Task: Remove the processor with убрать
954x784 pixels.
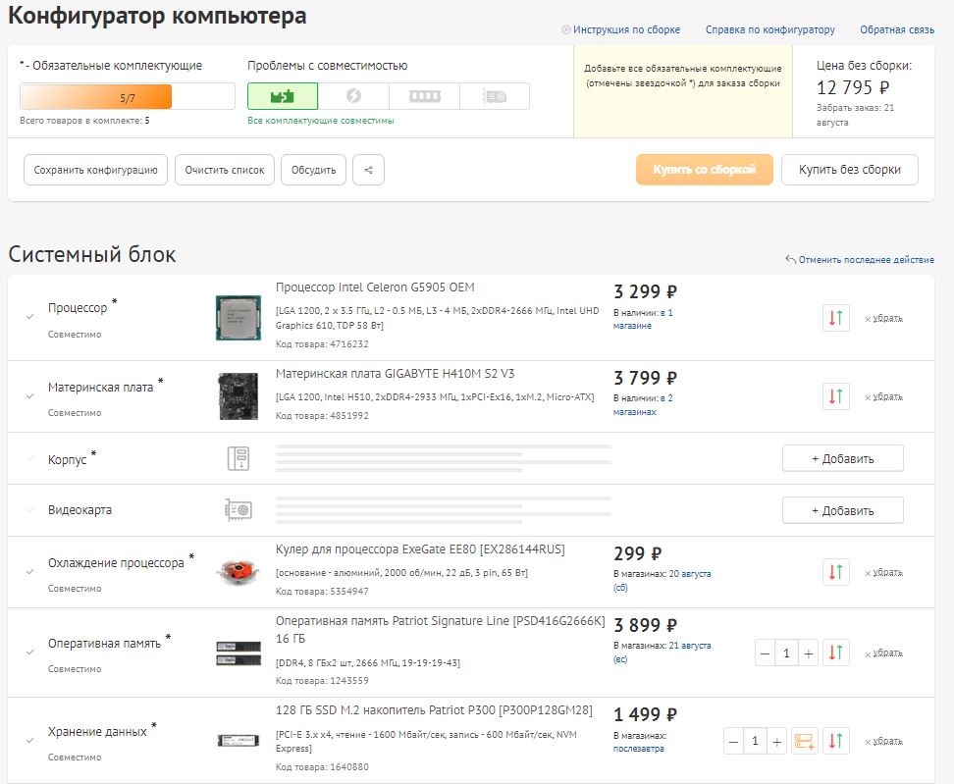Action: coord(884,319)
